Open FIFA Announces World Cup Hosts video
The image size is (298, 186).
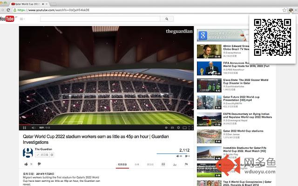pos(246,65)
